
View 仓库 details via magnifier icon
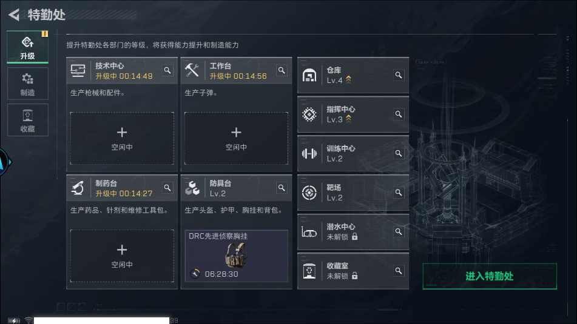pyautogui.click(x=399, y=75)
